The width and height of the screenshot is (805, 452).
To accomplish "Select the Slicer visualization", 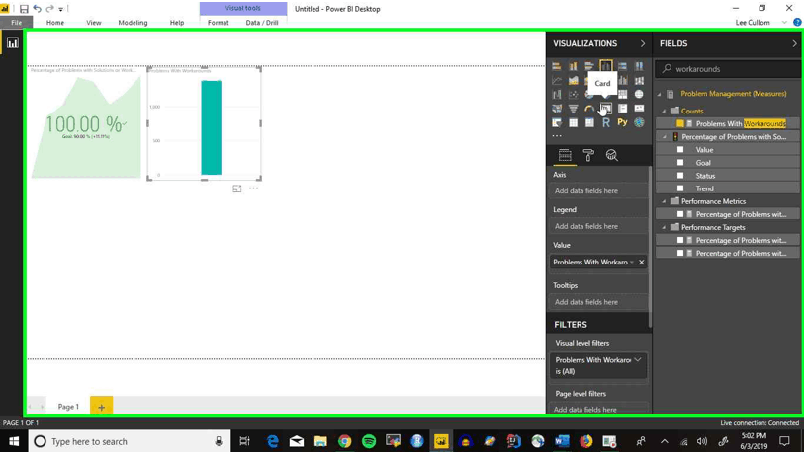I will pyautogui.click(x=557, y=122).
